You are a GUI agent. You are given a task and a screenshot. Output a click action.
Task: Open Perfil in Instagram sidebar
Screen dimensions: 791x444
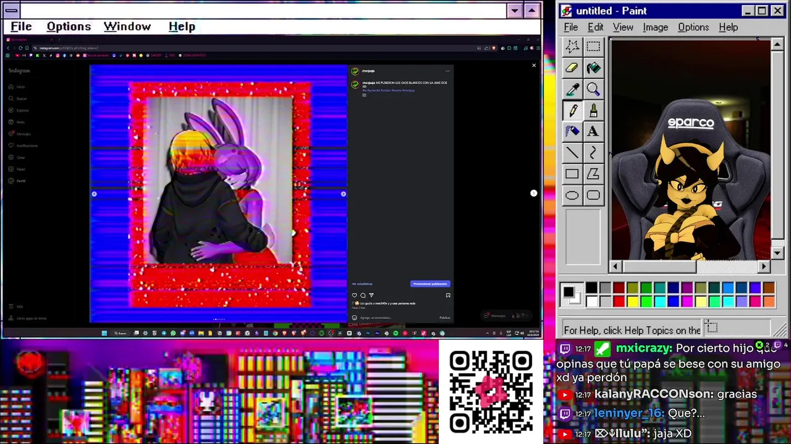coord(17,181)
